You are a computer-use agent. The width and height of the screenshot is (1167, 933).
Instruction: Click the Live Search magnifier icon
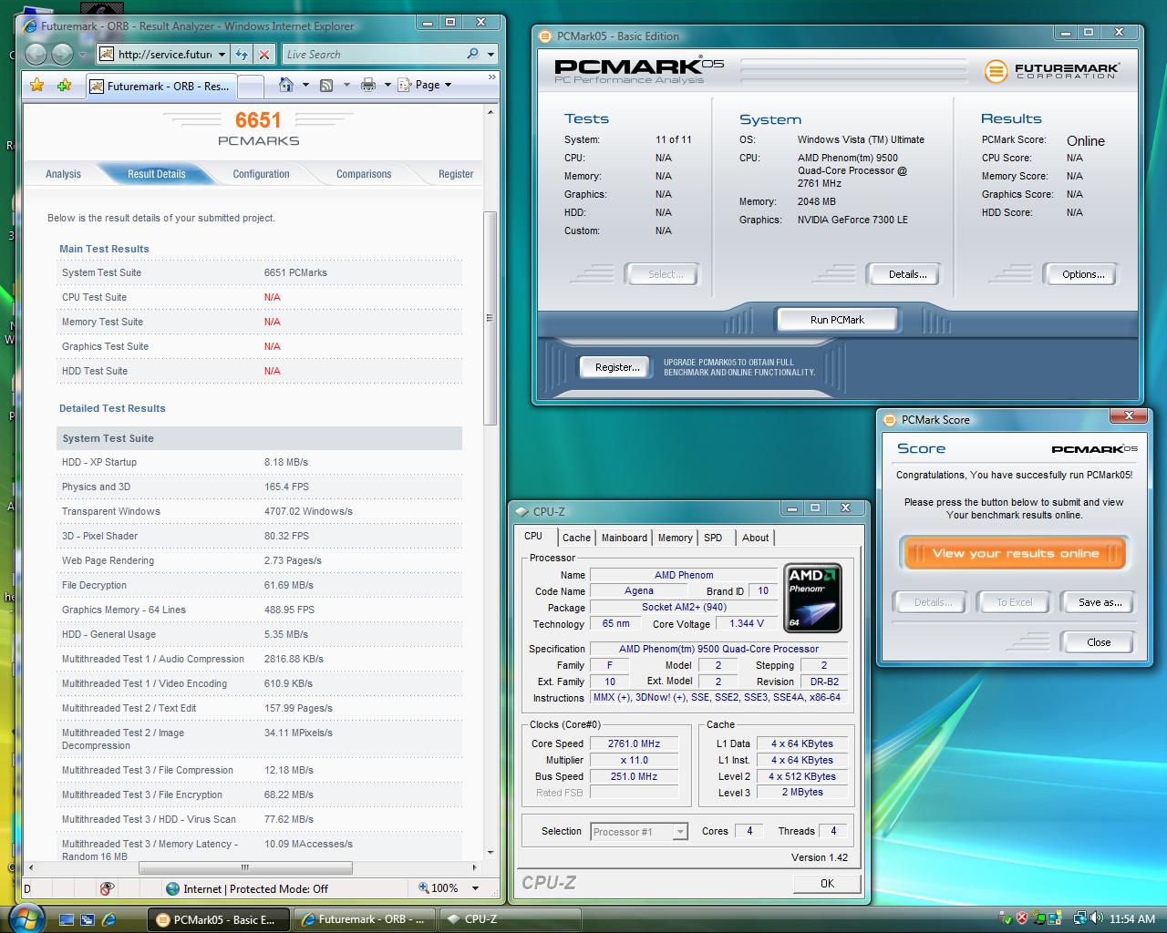(x=472, y=54)
